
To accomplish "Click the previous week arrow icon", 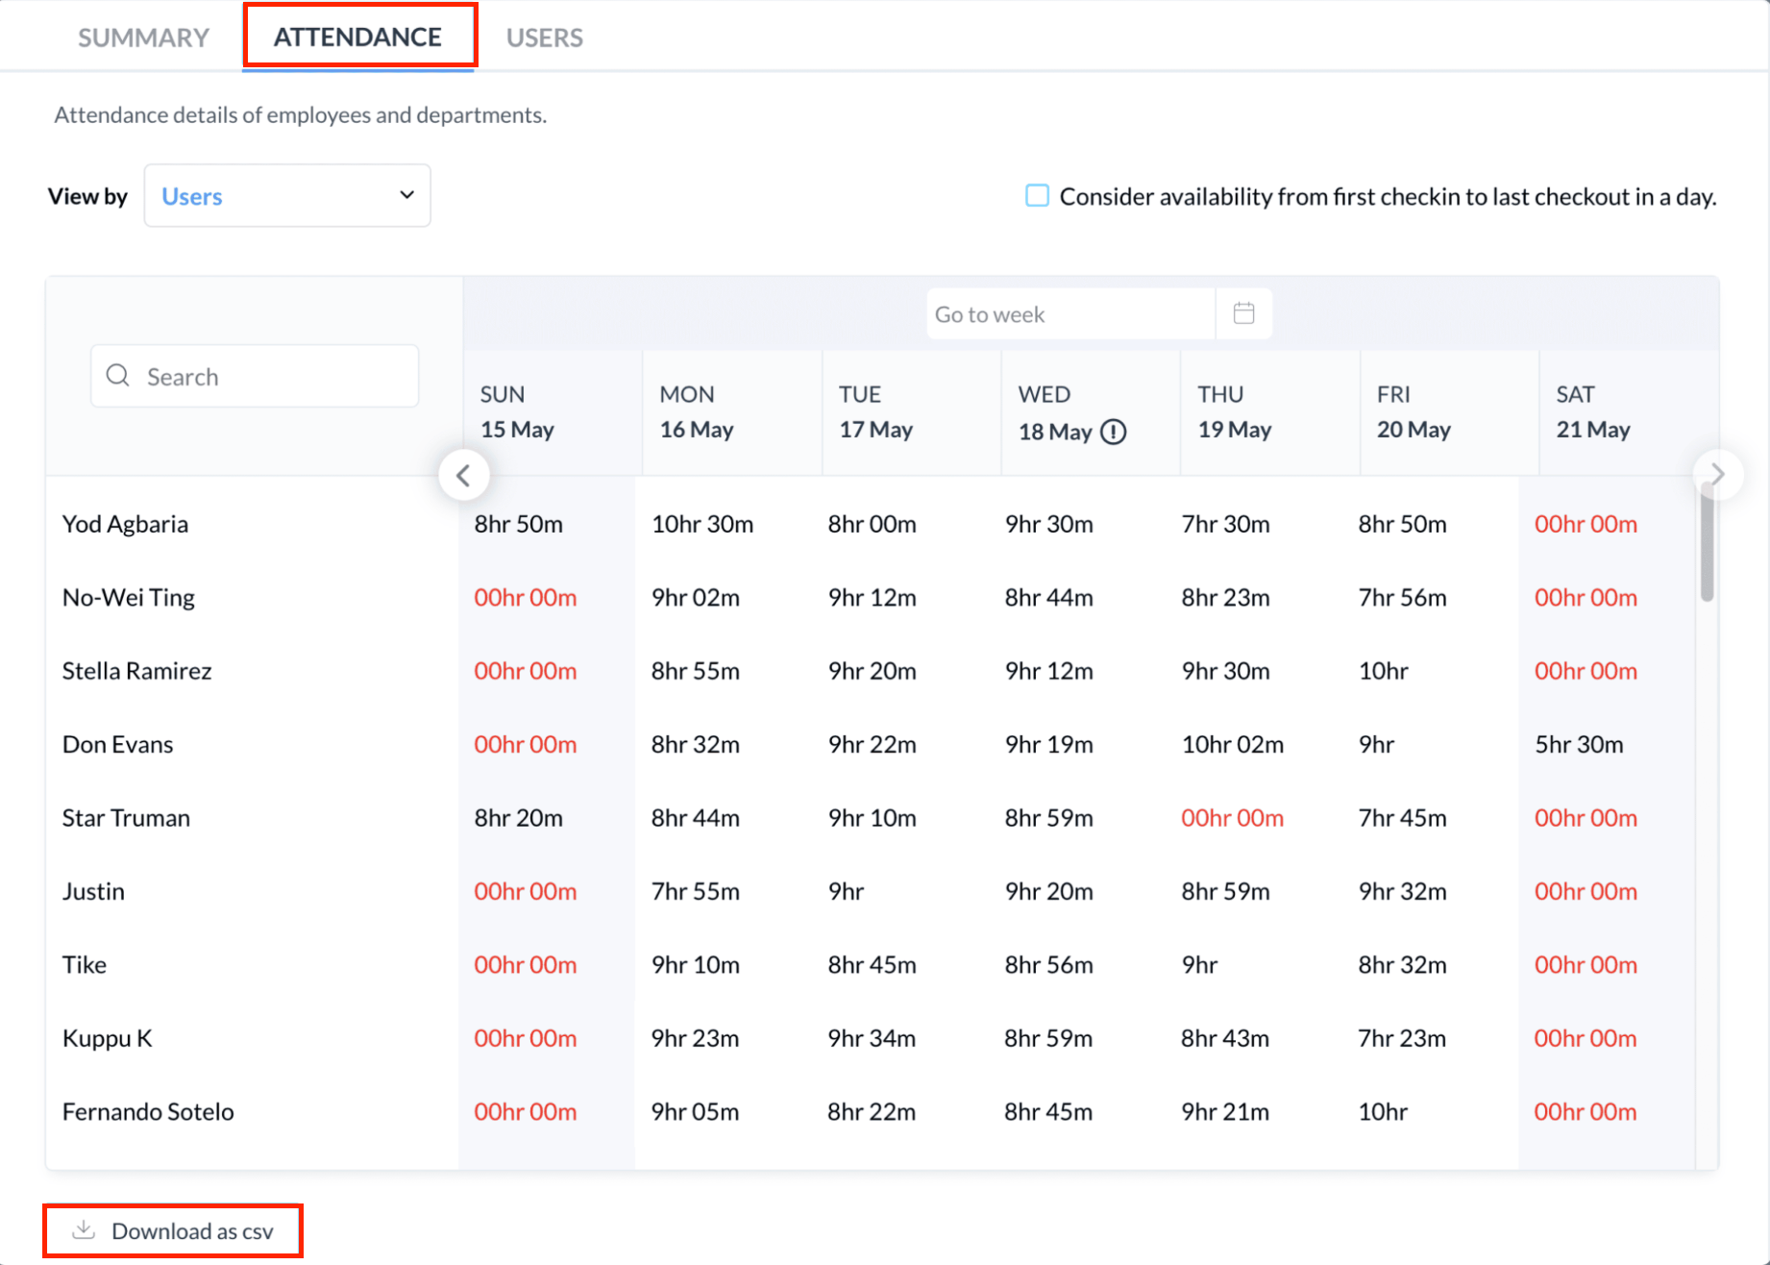I will 464,475.
